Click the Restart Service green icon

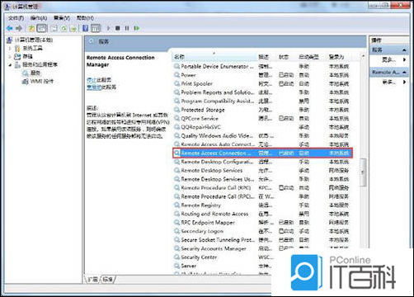[137, 28]
